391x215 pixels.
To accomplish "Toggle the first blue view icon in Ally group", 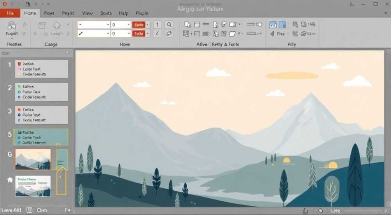I will pyautogui.click(x=273, y=25).
